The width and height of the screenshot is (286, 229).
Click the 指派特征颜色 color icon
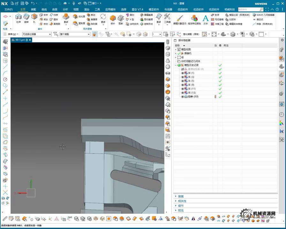point(194,18)
